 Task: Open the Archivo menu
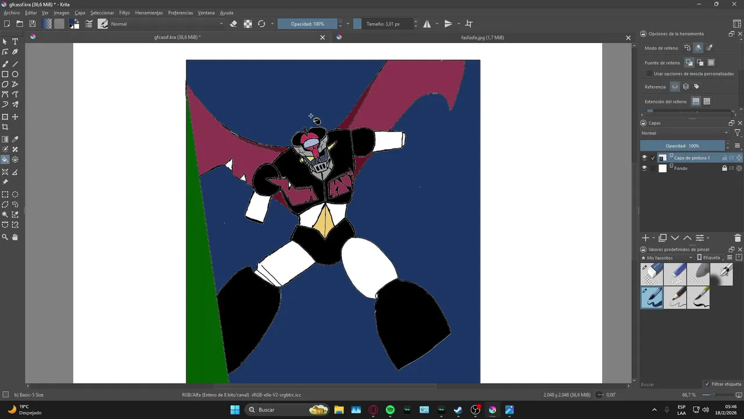point(12,13)
